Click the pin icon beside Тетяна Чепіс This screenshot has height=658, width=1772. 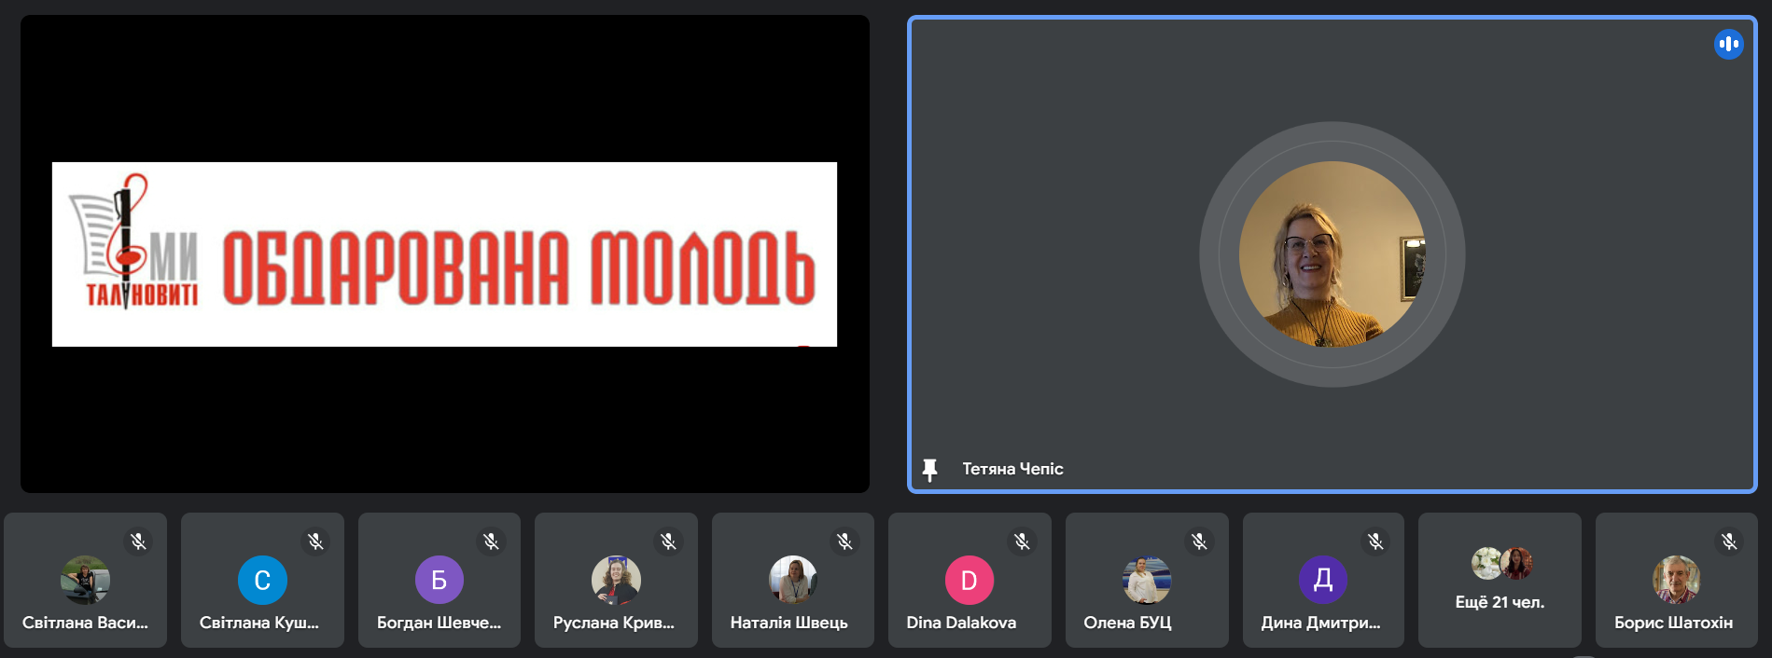(x=929, y=470)
